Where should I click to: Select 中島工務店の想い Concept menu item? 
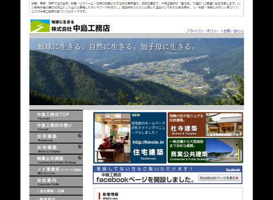pos(56,126)
